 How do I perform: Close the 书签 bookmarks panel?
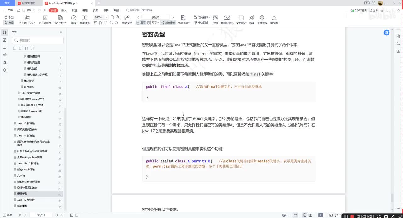pos(61,32)
